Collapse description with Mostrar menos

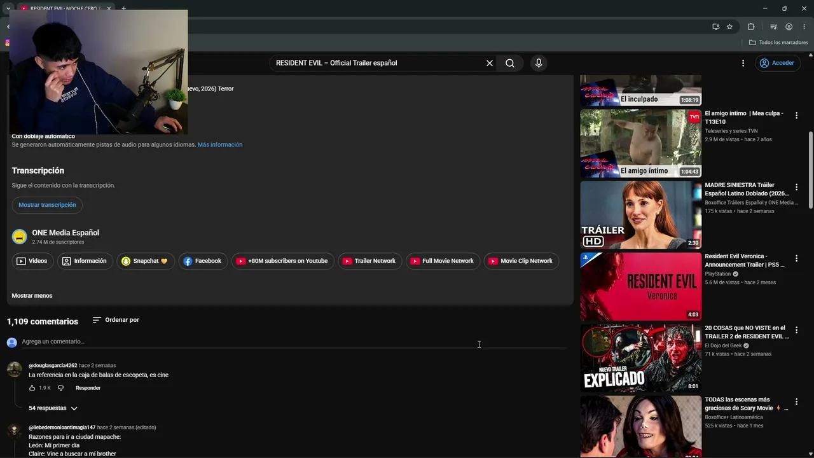click(x=32, y=296)
